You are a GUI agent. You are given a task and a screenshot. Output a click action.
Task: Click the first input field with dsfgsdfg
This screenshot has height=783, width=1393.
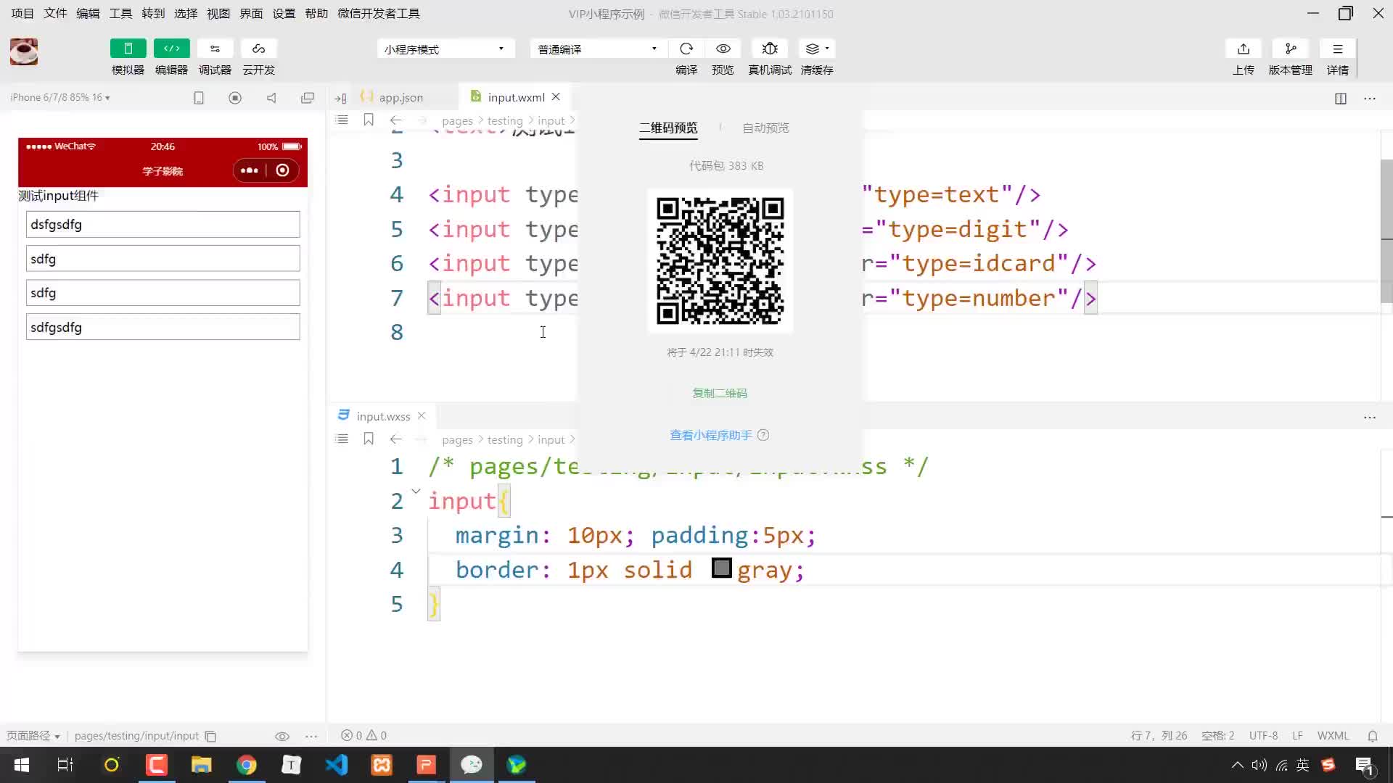point(163,224)
